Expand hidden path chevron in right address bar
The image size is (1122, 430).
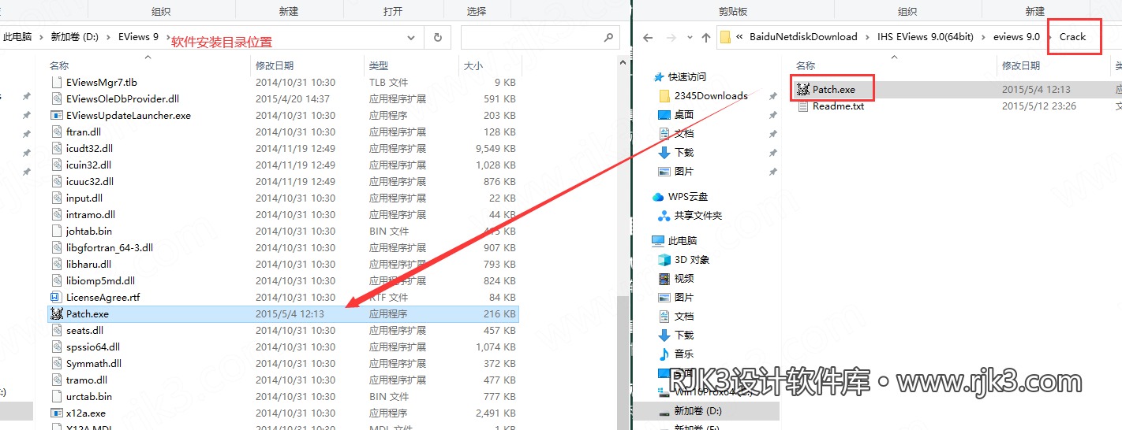[739, 37]
